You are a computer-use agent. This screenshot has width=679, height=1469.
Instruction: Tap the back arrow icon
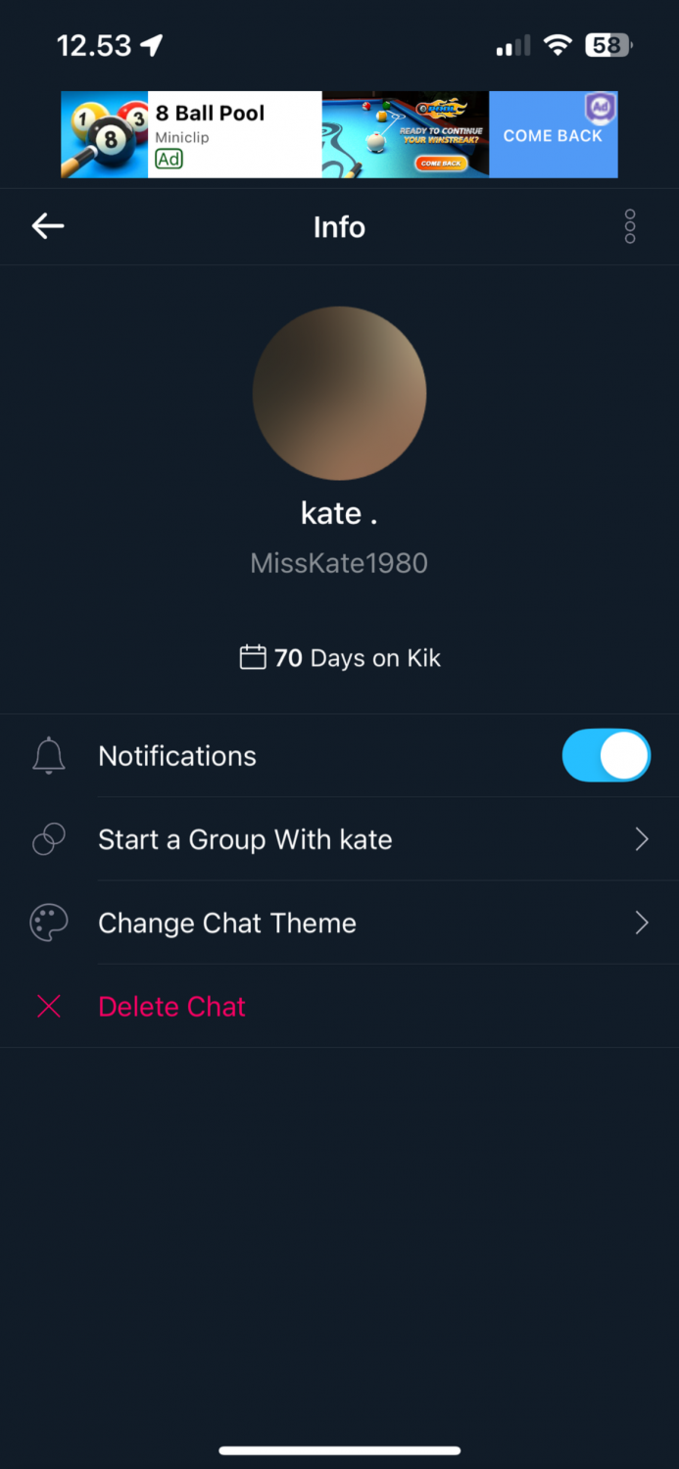48,226
